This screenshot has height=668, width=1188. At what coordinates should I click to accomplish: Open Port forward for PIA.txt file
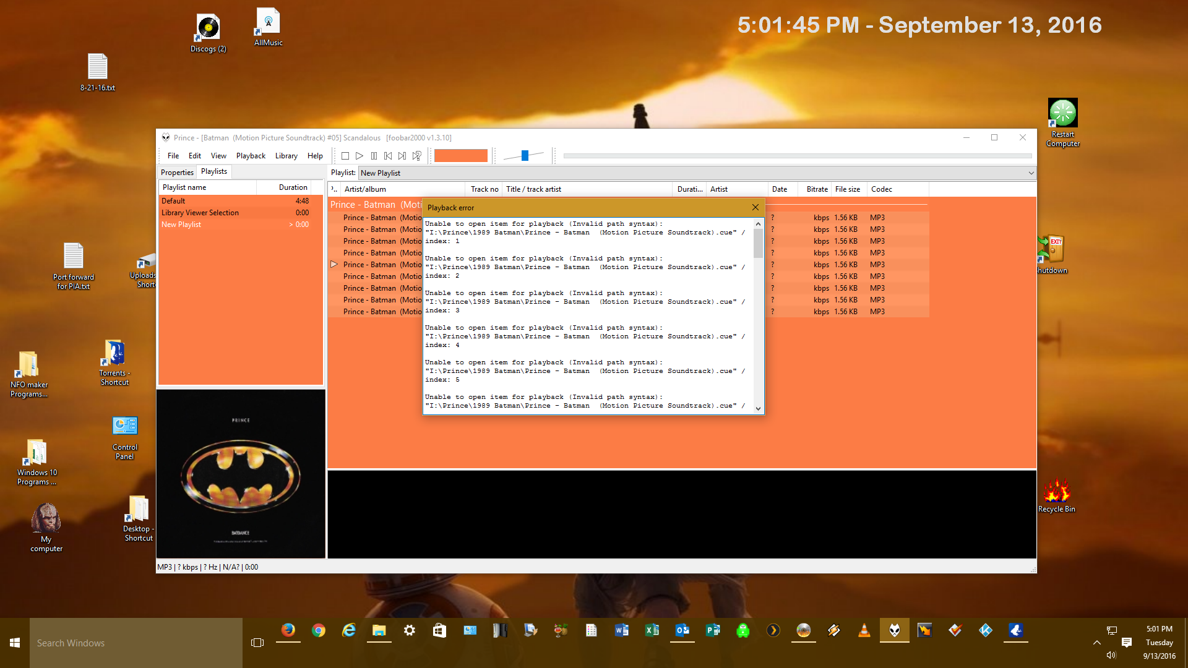pyautogui.click(x=74, y=266)
